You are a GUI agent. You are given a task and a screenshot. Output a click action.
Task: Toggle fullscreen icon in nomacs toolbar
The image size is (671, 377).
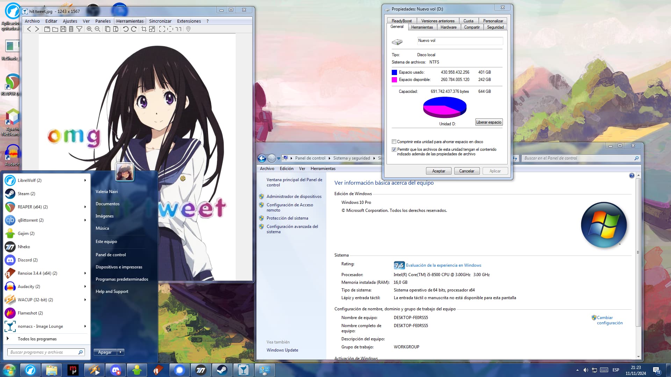click(x=162, y=29)
